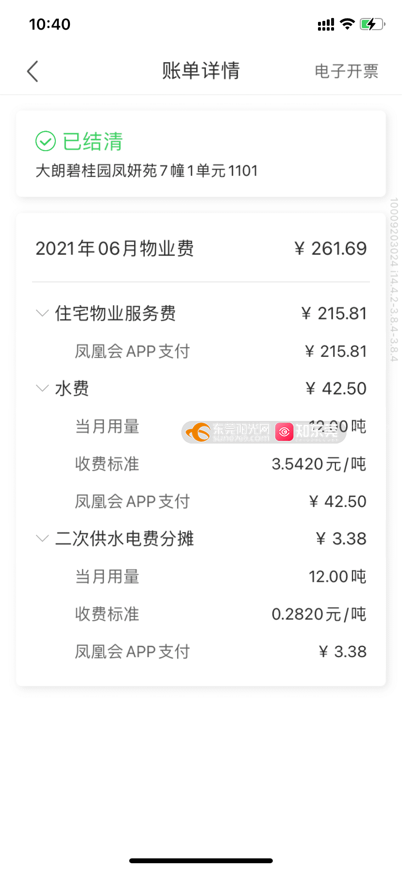The image size is (402, 871).
Task: Tap the red 知东莞 eye logo
Action: click(x=285, y=432)
